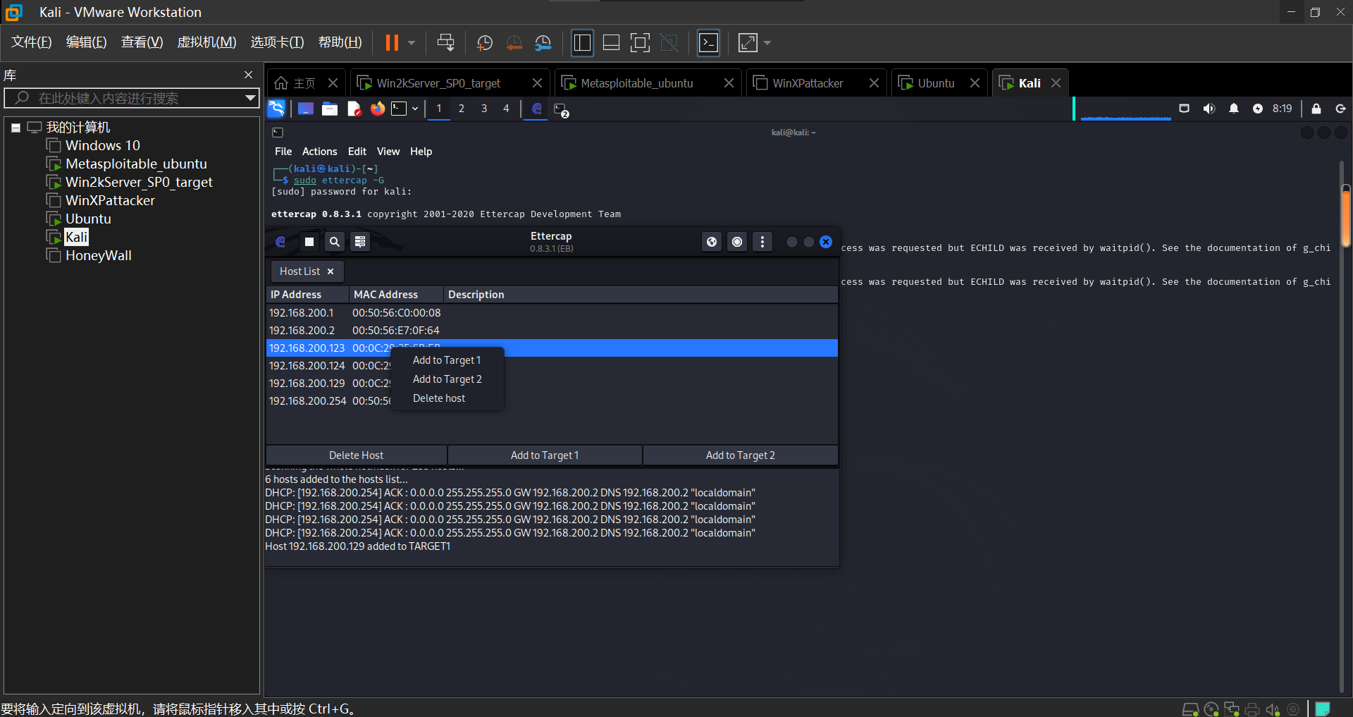Choose Add to Target 2 in context menu

[447, 379]
